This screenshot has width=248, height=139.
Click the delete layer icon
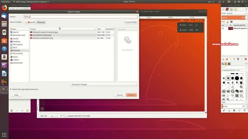pos(245,59)
